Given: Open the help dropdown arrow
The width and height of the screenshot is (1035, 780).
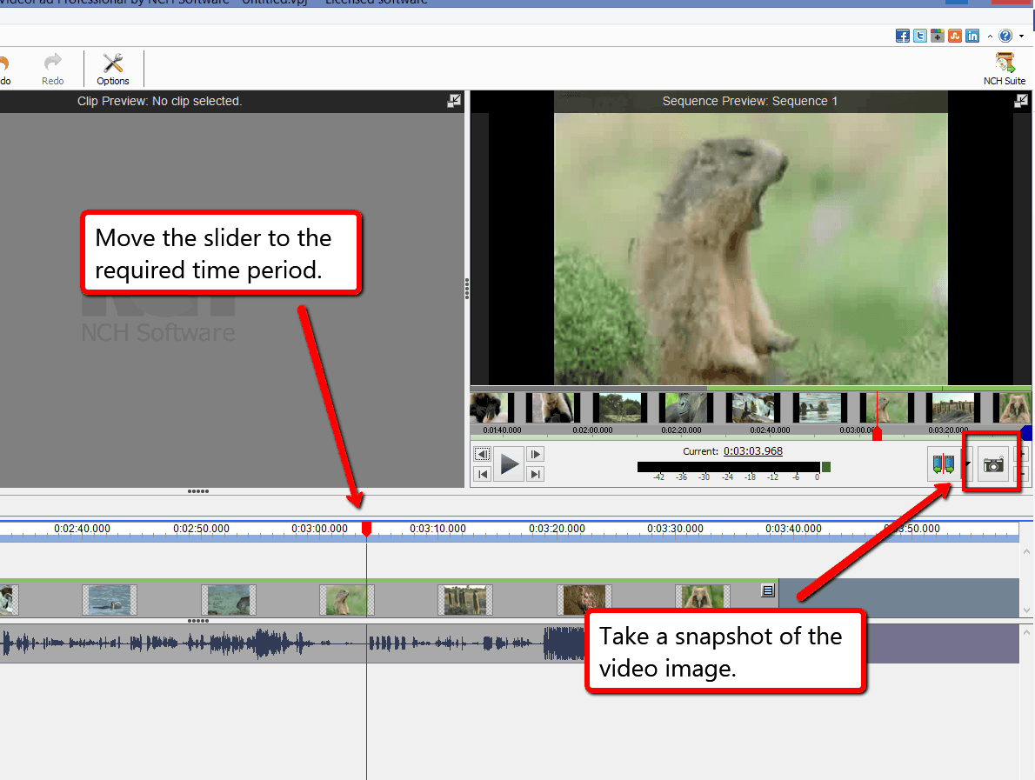Looking at the screenshot, I should pos(1022,36).
